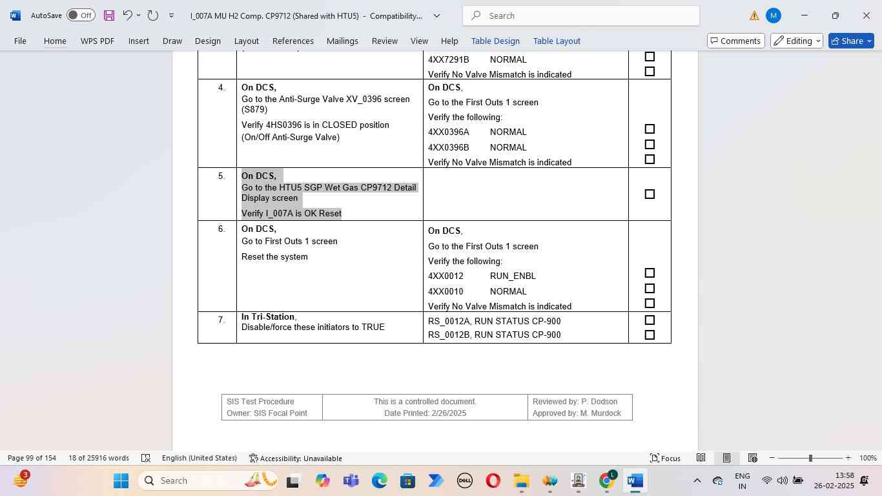Click the 100% zoom level
This screenshot has height=496, width=882.
(x=868, y=458)
